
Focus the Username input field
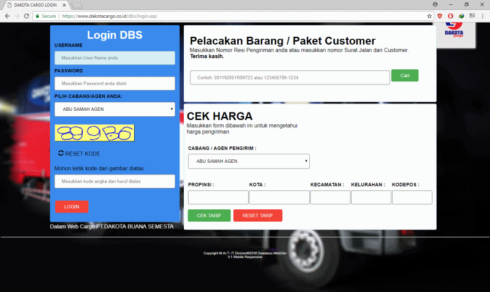(x=115, y=58)
